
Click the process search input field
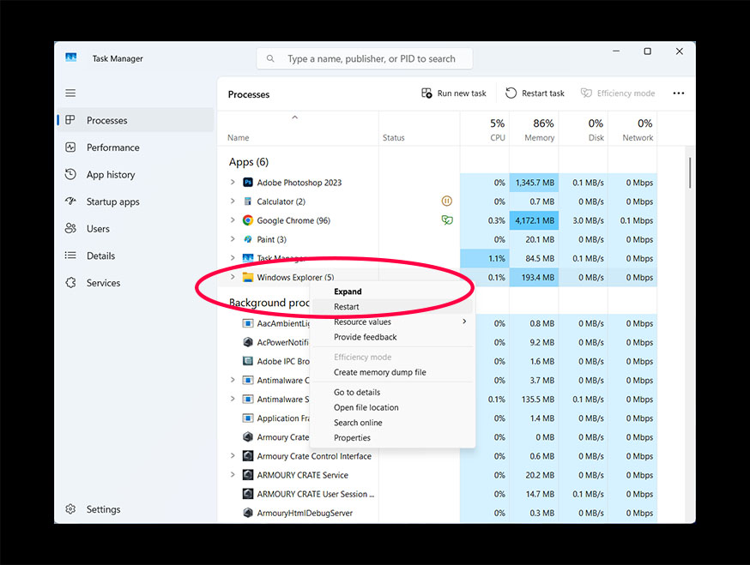tap(365, 59)
